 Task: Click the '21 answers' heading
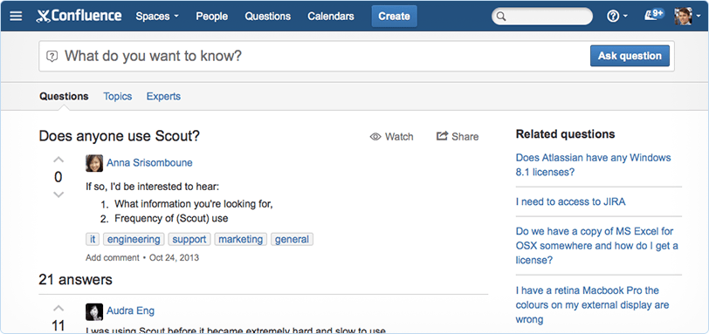(x=75, y=280)
